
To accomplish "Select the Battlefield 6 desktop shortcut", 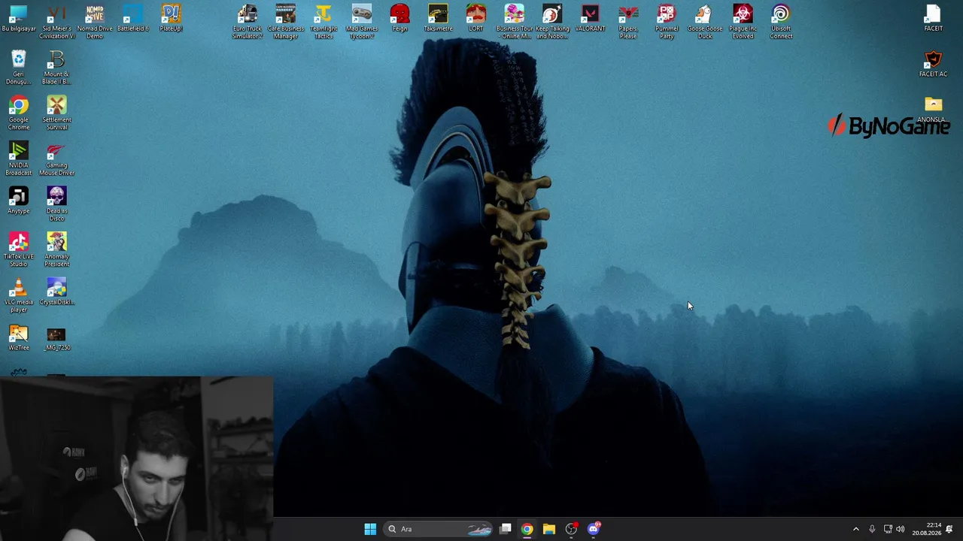I will click(x=132, y=20).
